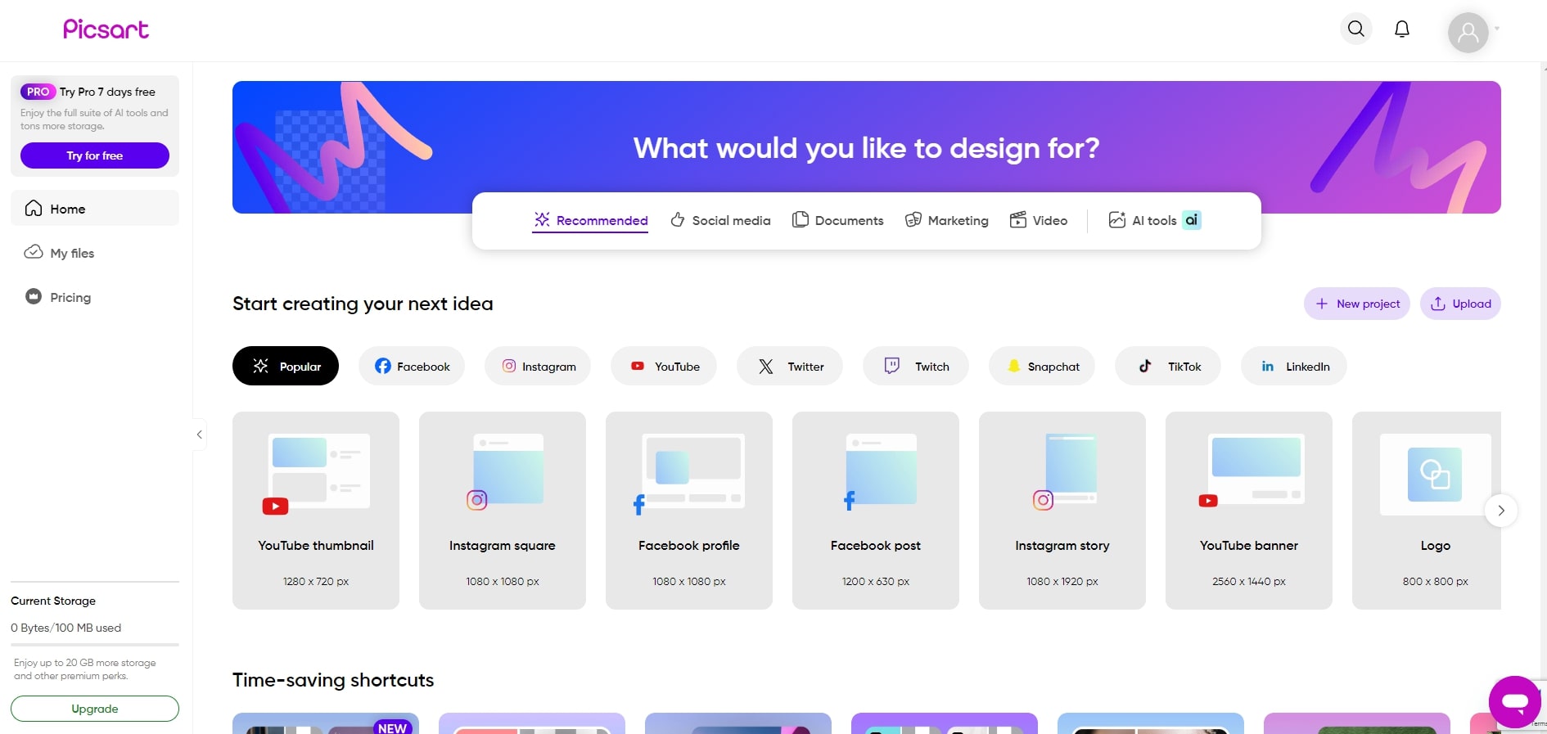Click '0 Bytes/100 MB used' text
This screenshot has width=1547, height=734.
[66, 628]
